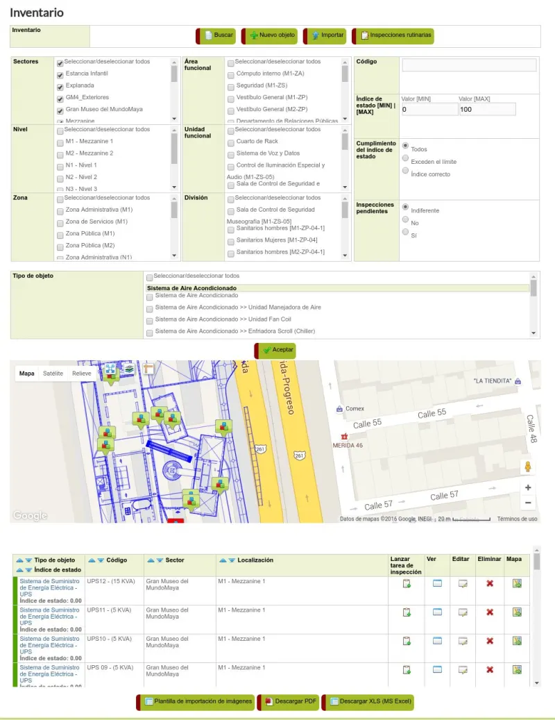Open the map layers icon
Screen dimensions: 555x720
point(129,369)
